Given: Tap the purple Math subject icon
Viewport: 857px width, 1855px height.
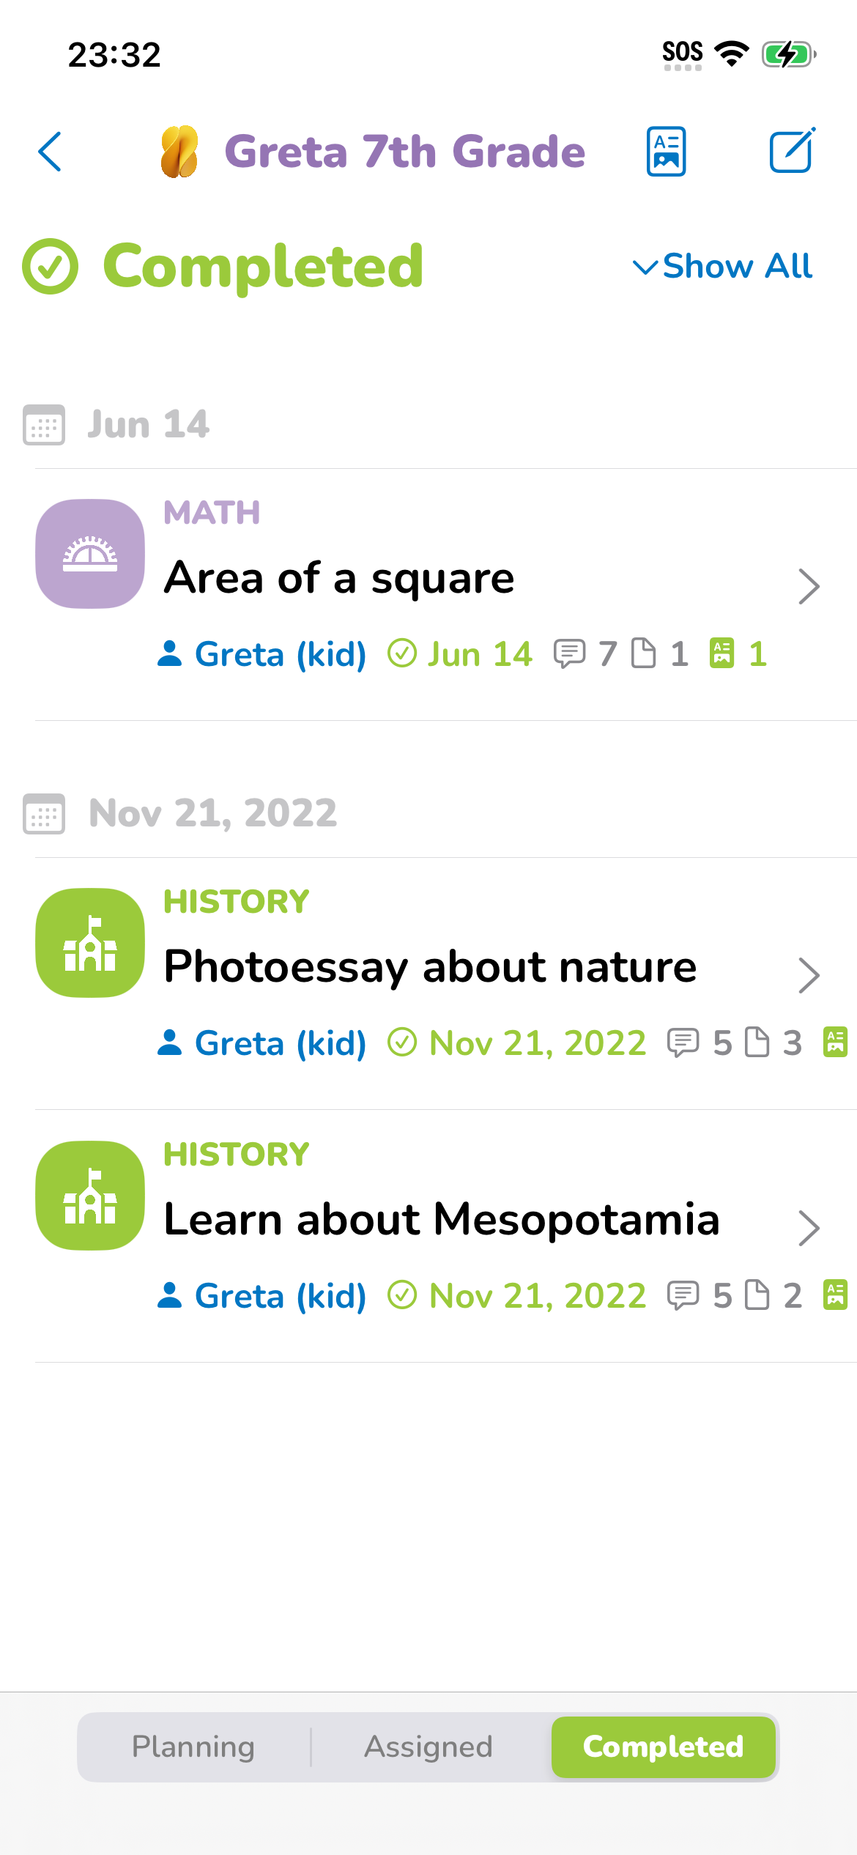Looking at the screenshot, I should 90,554.
